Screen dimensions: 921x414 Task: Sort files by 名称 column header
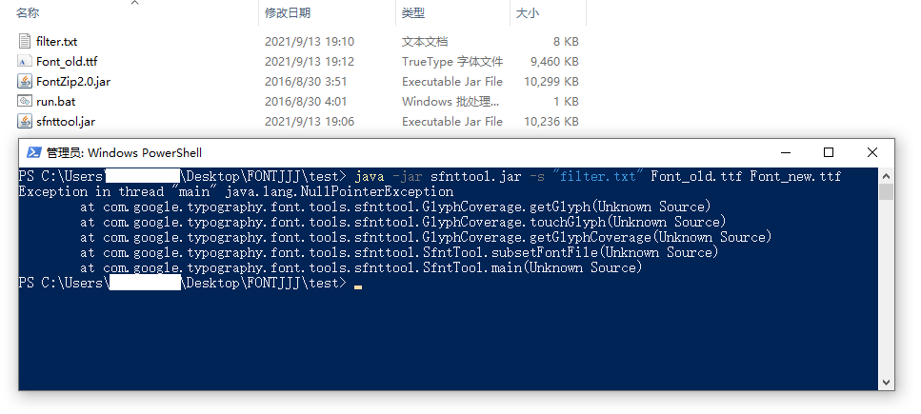click(x=28, y=13)
